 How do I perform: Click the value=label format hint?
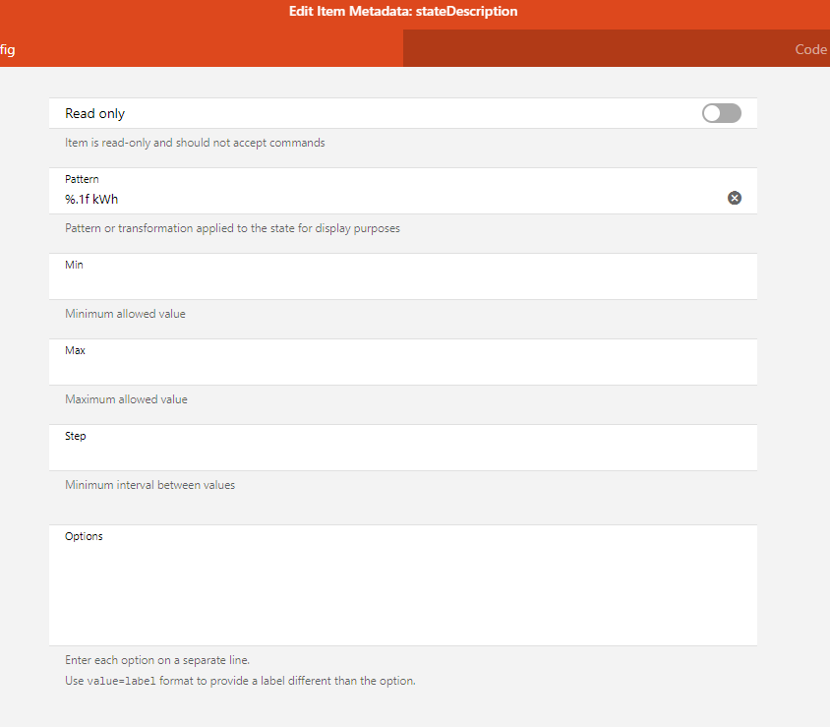coord(240,681)
